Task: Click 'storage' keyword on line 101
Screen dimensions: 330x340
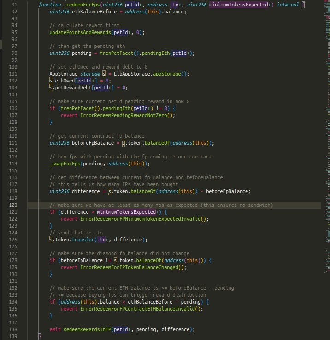Action: pyautogui.click(x=90, y=74)
